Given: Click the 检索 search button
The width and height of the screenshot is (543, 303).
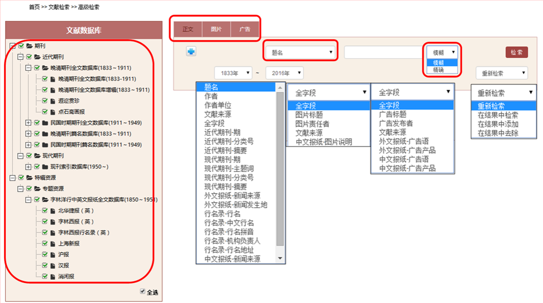Looking at the screenshot, I should 516,52.
